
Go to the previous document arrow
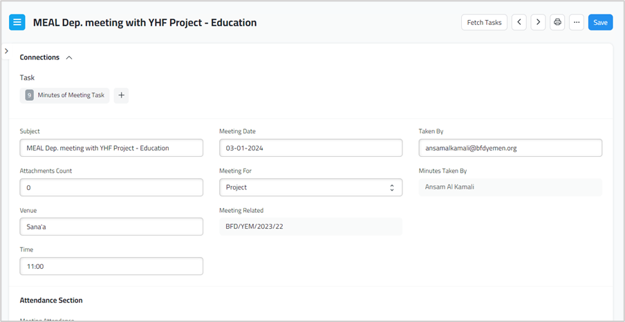(x=519, y=22)
